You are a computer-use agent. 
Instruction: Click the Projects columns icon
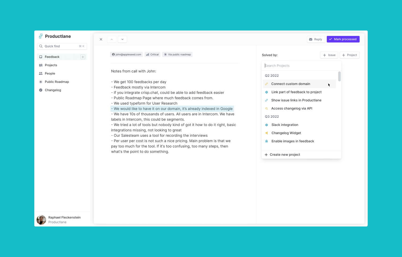41,65
